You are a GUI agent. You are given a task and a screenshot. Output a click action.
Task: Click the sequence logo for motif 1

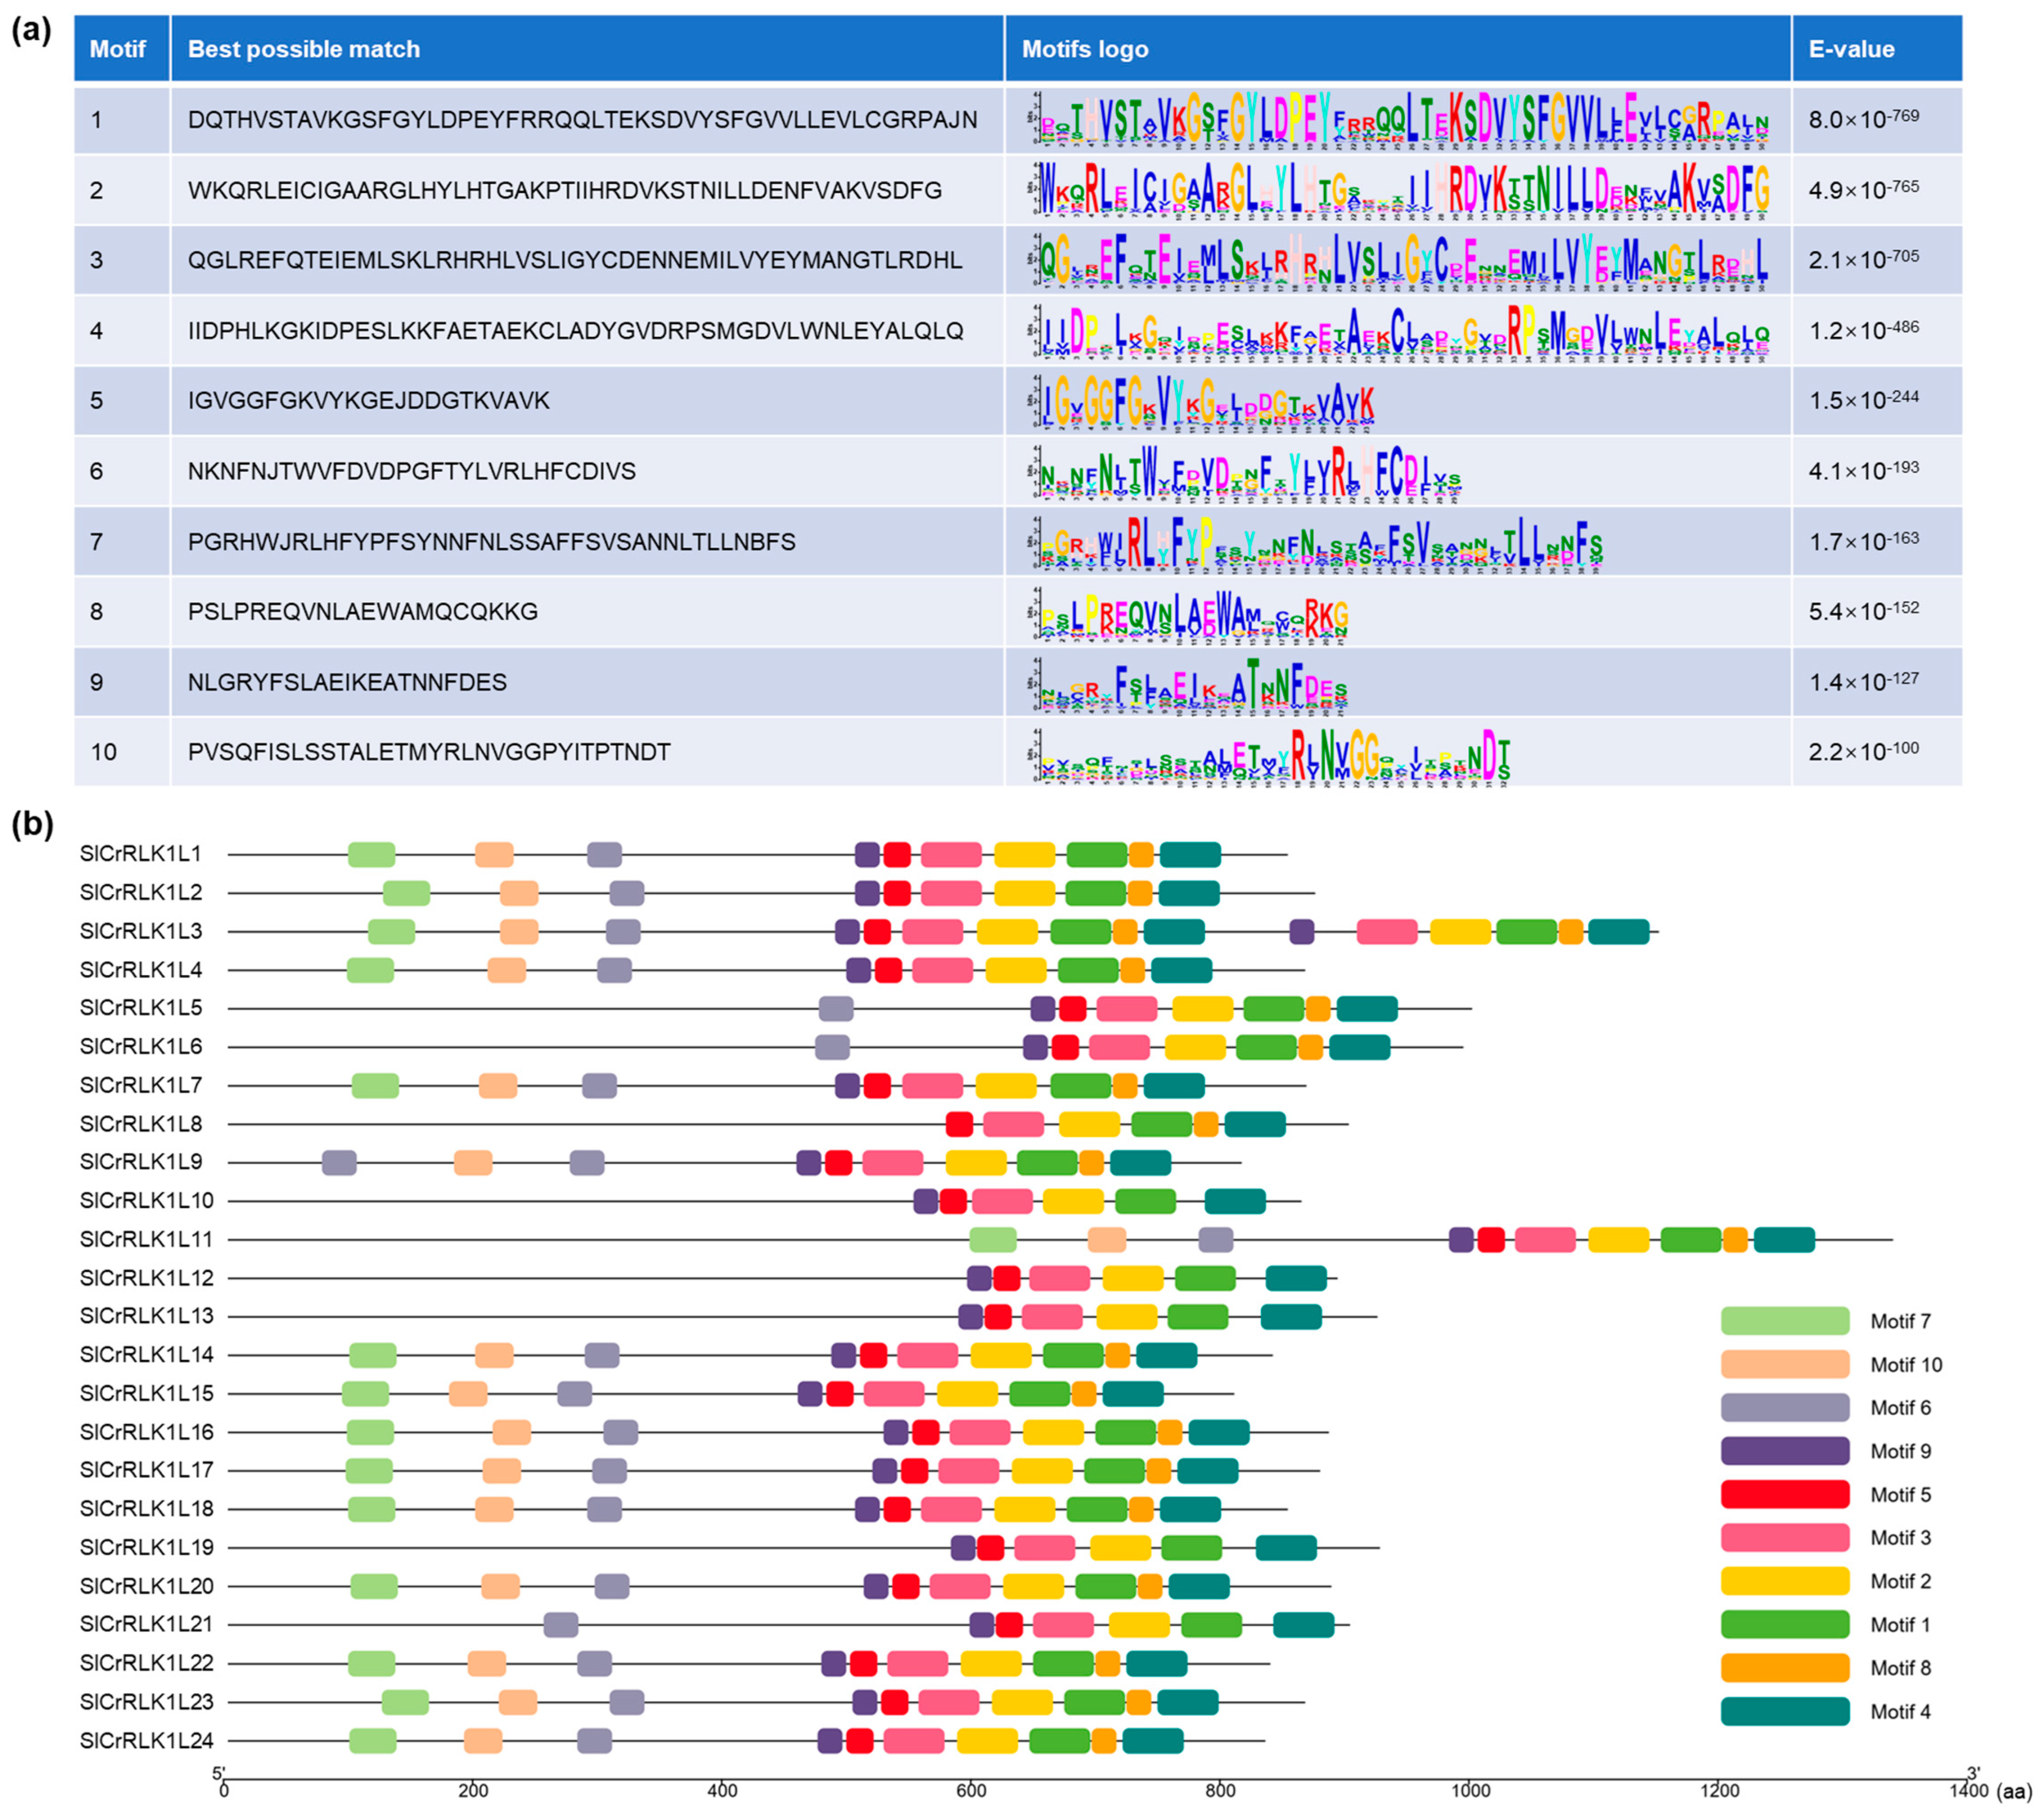pyautogui.click(x=1398, y=120)
